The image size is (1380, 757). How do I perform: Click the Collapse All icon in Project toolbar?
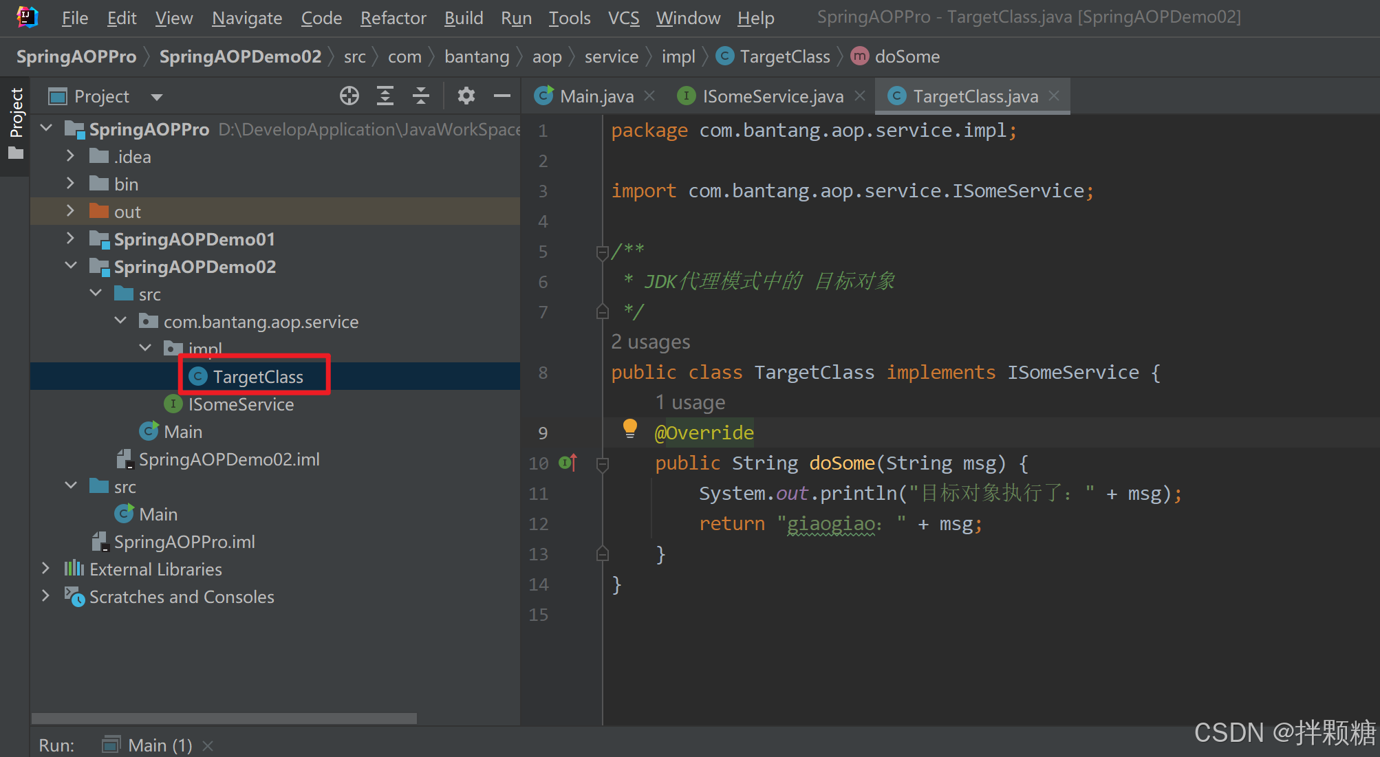coord(421,96)
